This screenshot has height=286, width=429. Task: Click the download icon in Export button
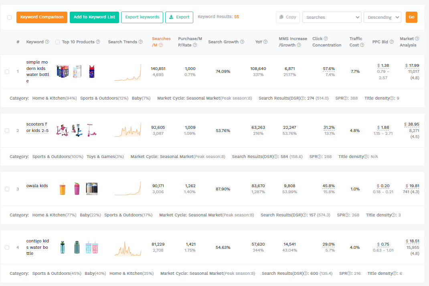click(171, 17)
